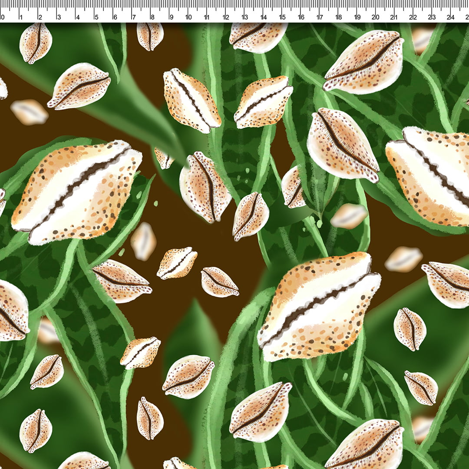Click the "5" on the ruler
Screen dimensions: 469x469
click(x=96, y=17)
